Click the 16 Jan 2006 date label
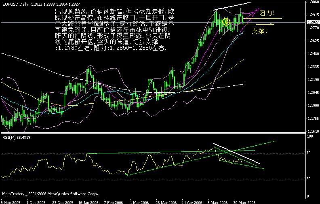Image resolution: width=320 pixels, height=204 pixels. tap(88, 202)
